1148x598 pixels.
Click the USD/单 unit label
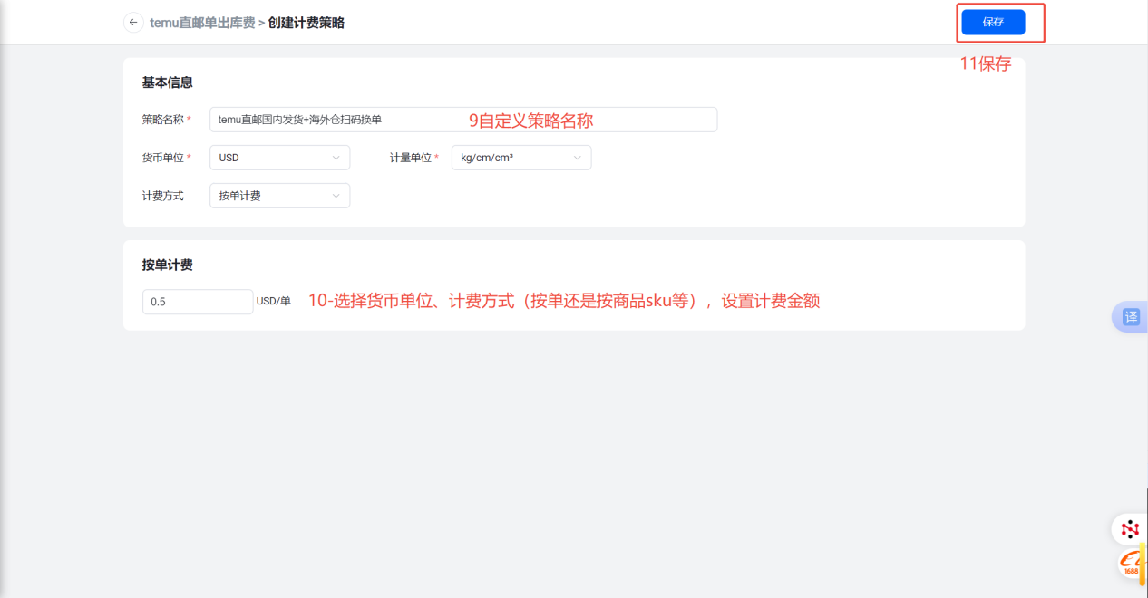click(274, 302)
